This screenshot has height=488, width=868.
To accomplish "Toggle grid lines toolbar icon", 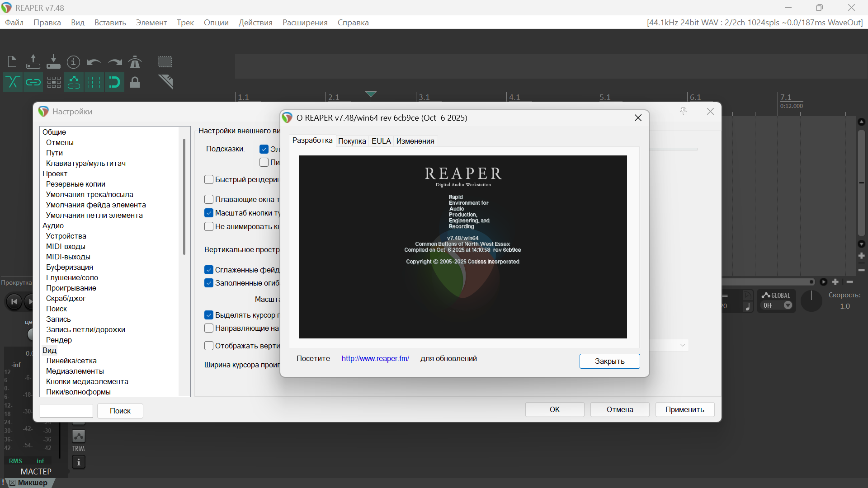I will click(x=94, y=82).
